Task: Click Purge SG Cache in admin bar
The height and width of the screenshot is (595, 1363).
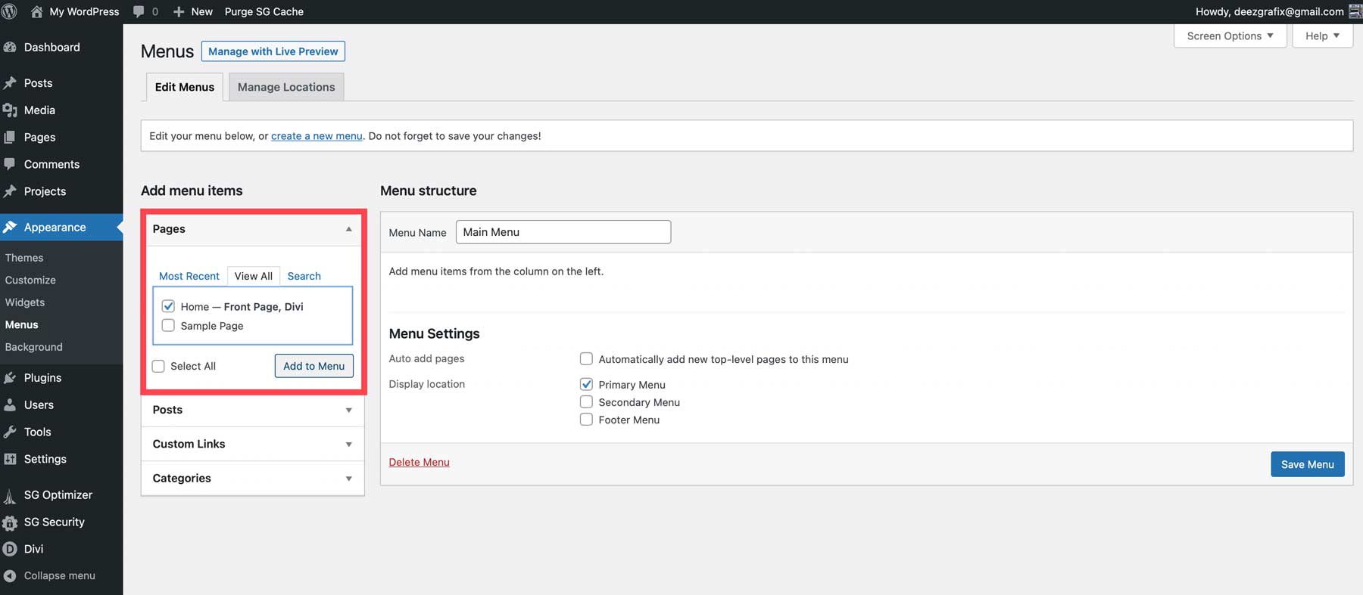Action: pyautogui.click(x=264, y=11)
